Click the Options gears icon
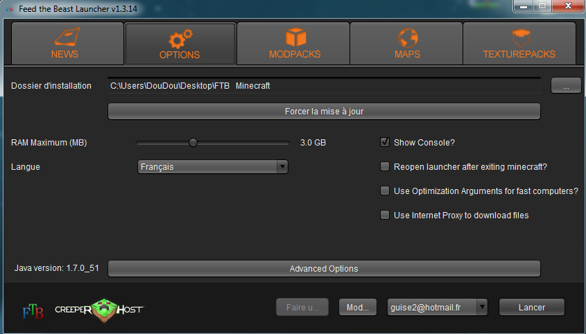The width and height of the screenshot is (586, 334). pyautogui.click(x=180, y=39)
